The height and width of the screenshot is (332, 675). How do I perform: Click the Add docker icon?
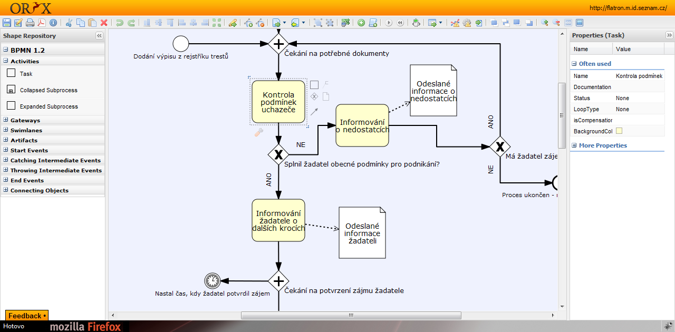(x=248, y=23)
